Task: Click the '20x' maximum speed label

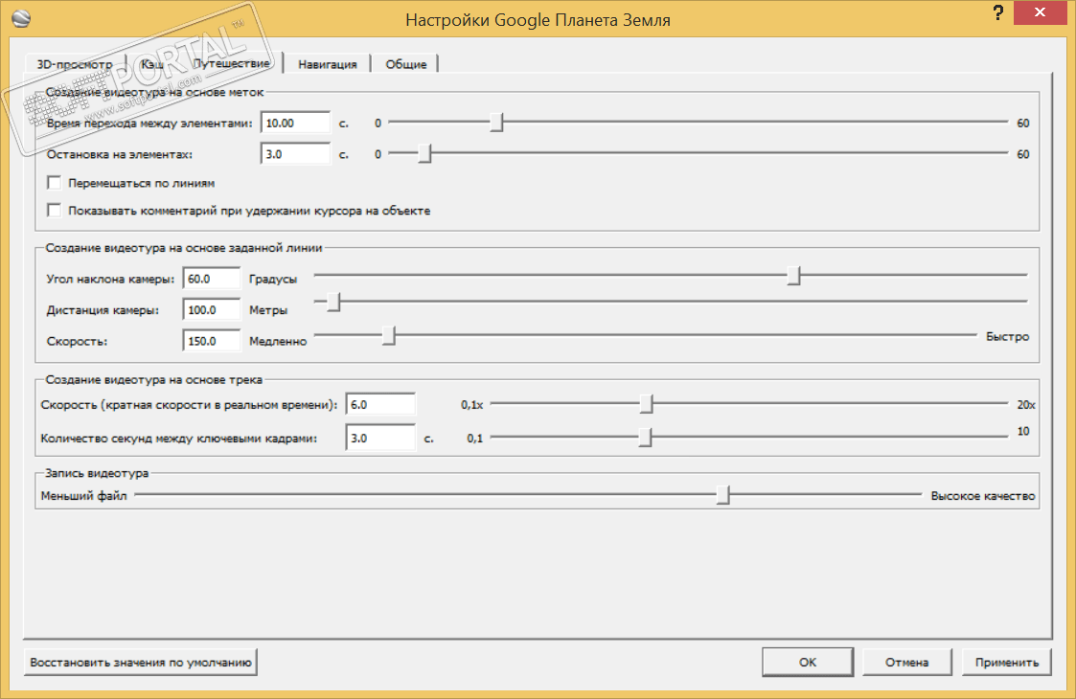Action: 1026,405
